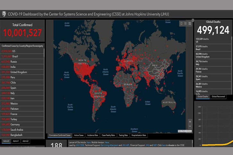The height and width of the screenshot is (155, 233).
Task: Switch to Hospitalization Rate map tab
Action: pos(139,135)
